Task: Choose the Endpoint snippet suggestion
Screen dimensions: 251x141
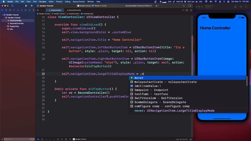Action: pos(187,90)
